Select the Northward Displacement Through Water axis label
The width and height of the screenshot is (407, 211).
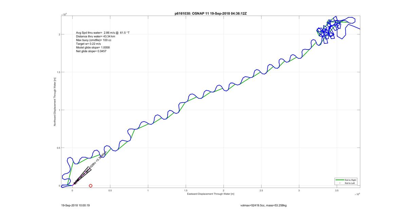[x=54, y=102]
